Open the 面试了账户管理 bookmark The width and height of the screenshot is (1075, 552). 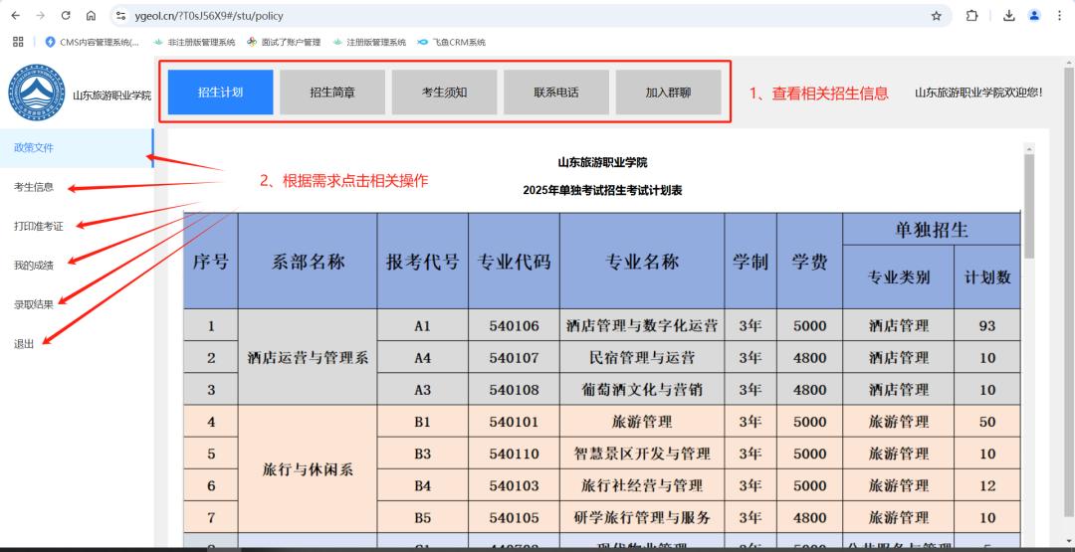point(284,42)
